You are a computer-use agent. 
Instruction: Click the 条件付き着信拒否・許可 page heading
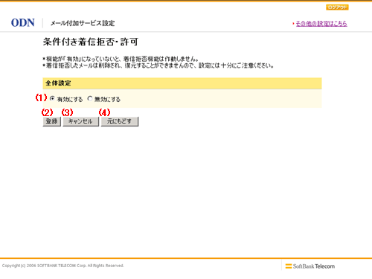pos(91,42)
